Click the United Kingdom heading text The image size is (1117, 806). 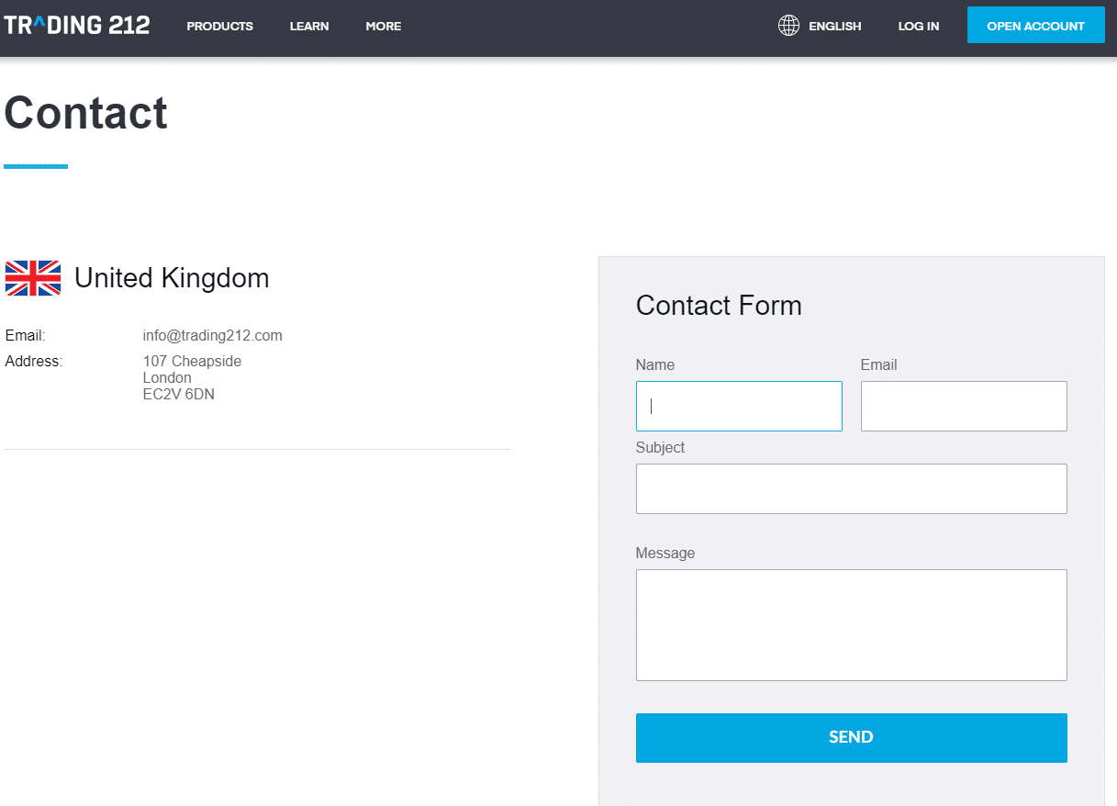point(172,278)
